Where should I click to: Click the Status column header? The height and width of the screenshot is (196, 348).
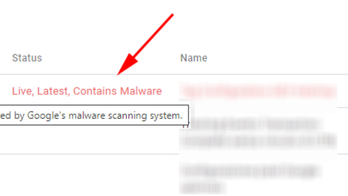point(27,58)
